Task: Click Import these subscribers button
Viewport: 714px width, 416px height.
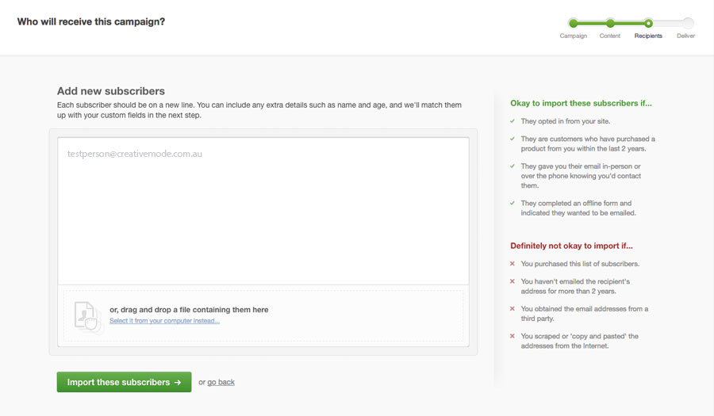Action: click(124, 383)
